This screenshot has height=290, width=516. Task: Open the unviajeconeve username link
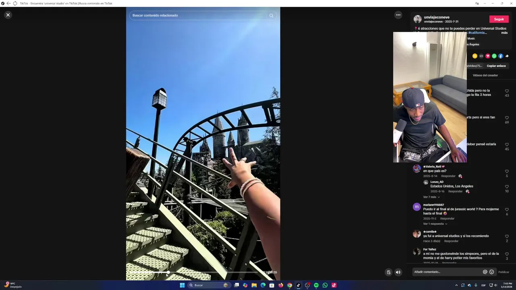pyautogui.click(x=437, y=17)
